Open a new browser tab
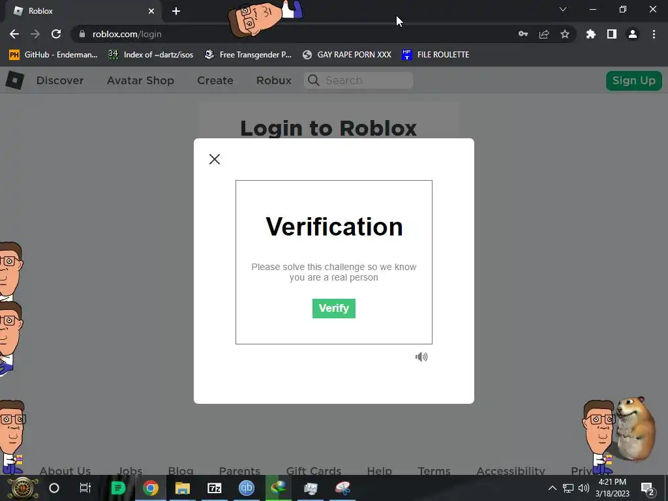 point(176,11)
